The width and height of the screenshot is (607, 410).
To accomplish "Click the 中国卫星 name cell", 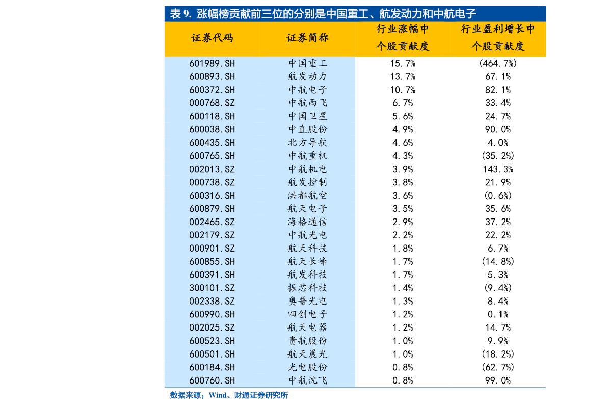I will 307,116.
